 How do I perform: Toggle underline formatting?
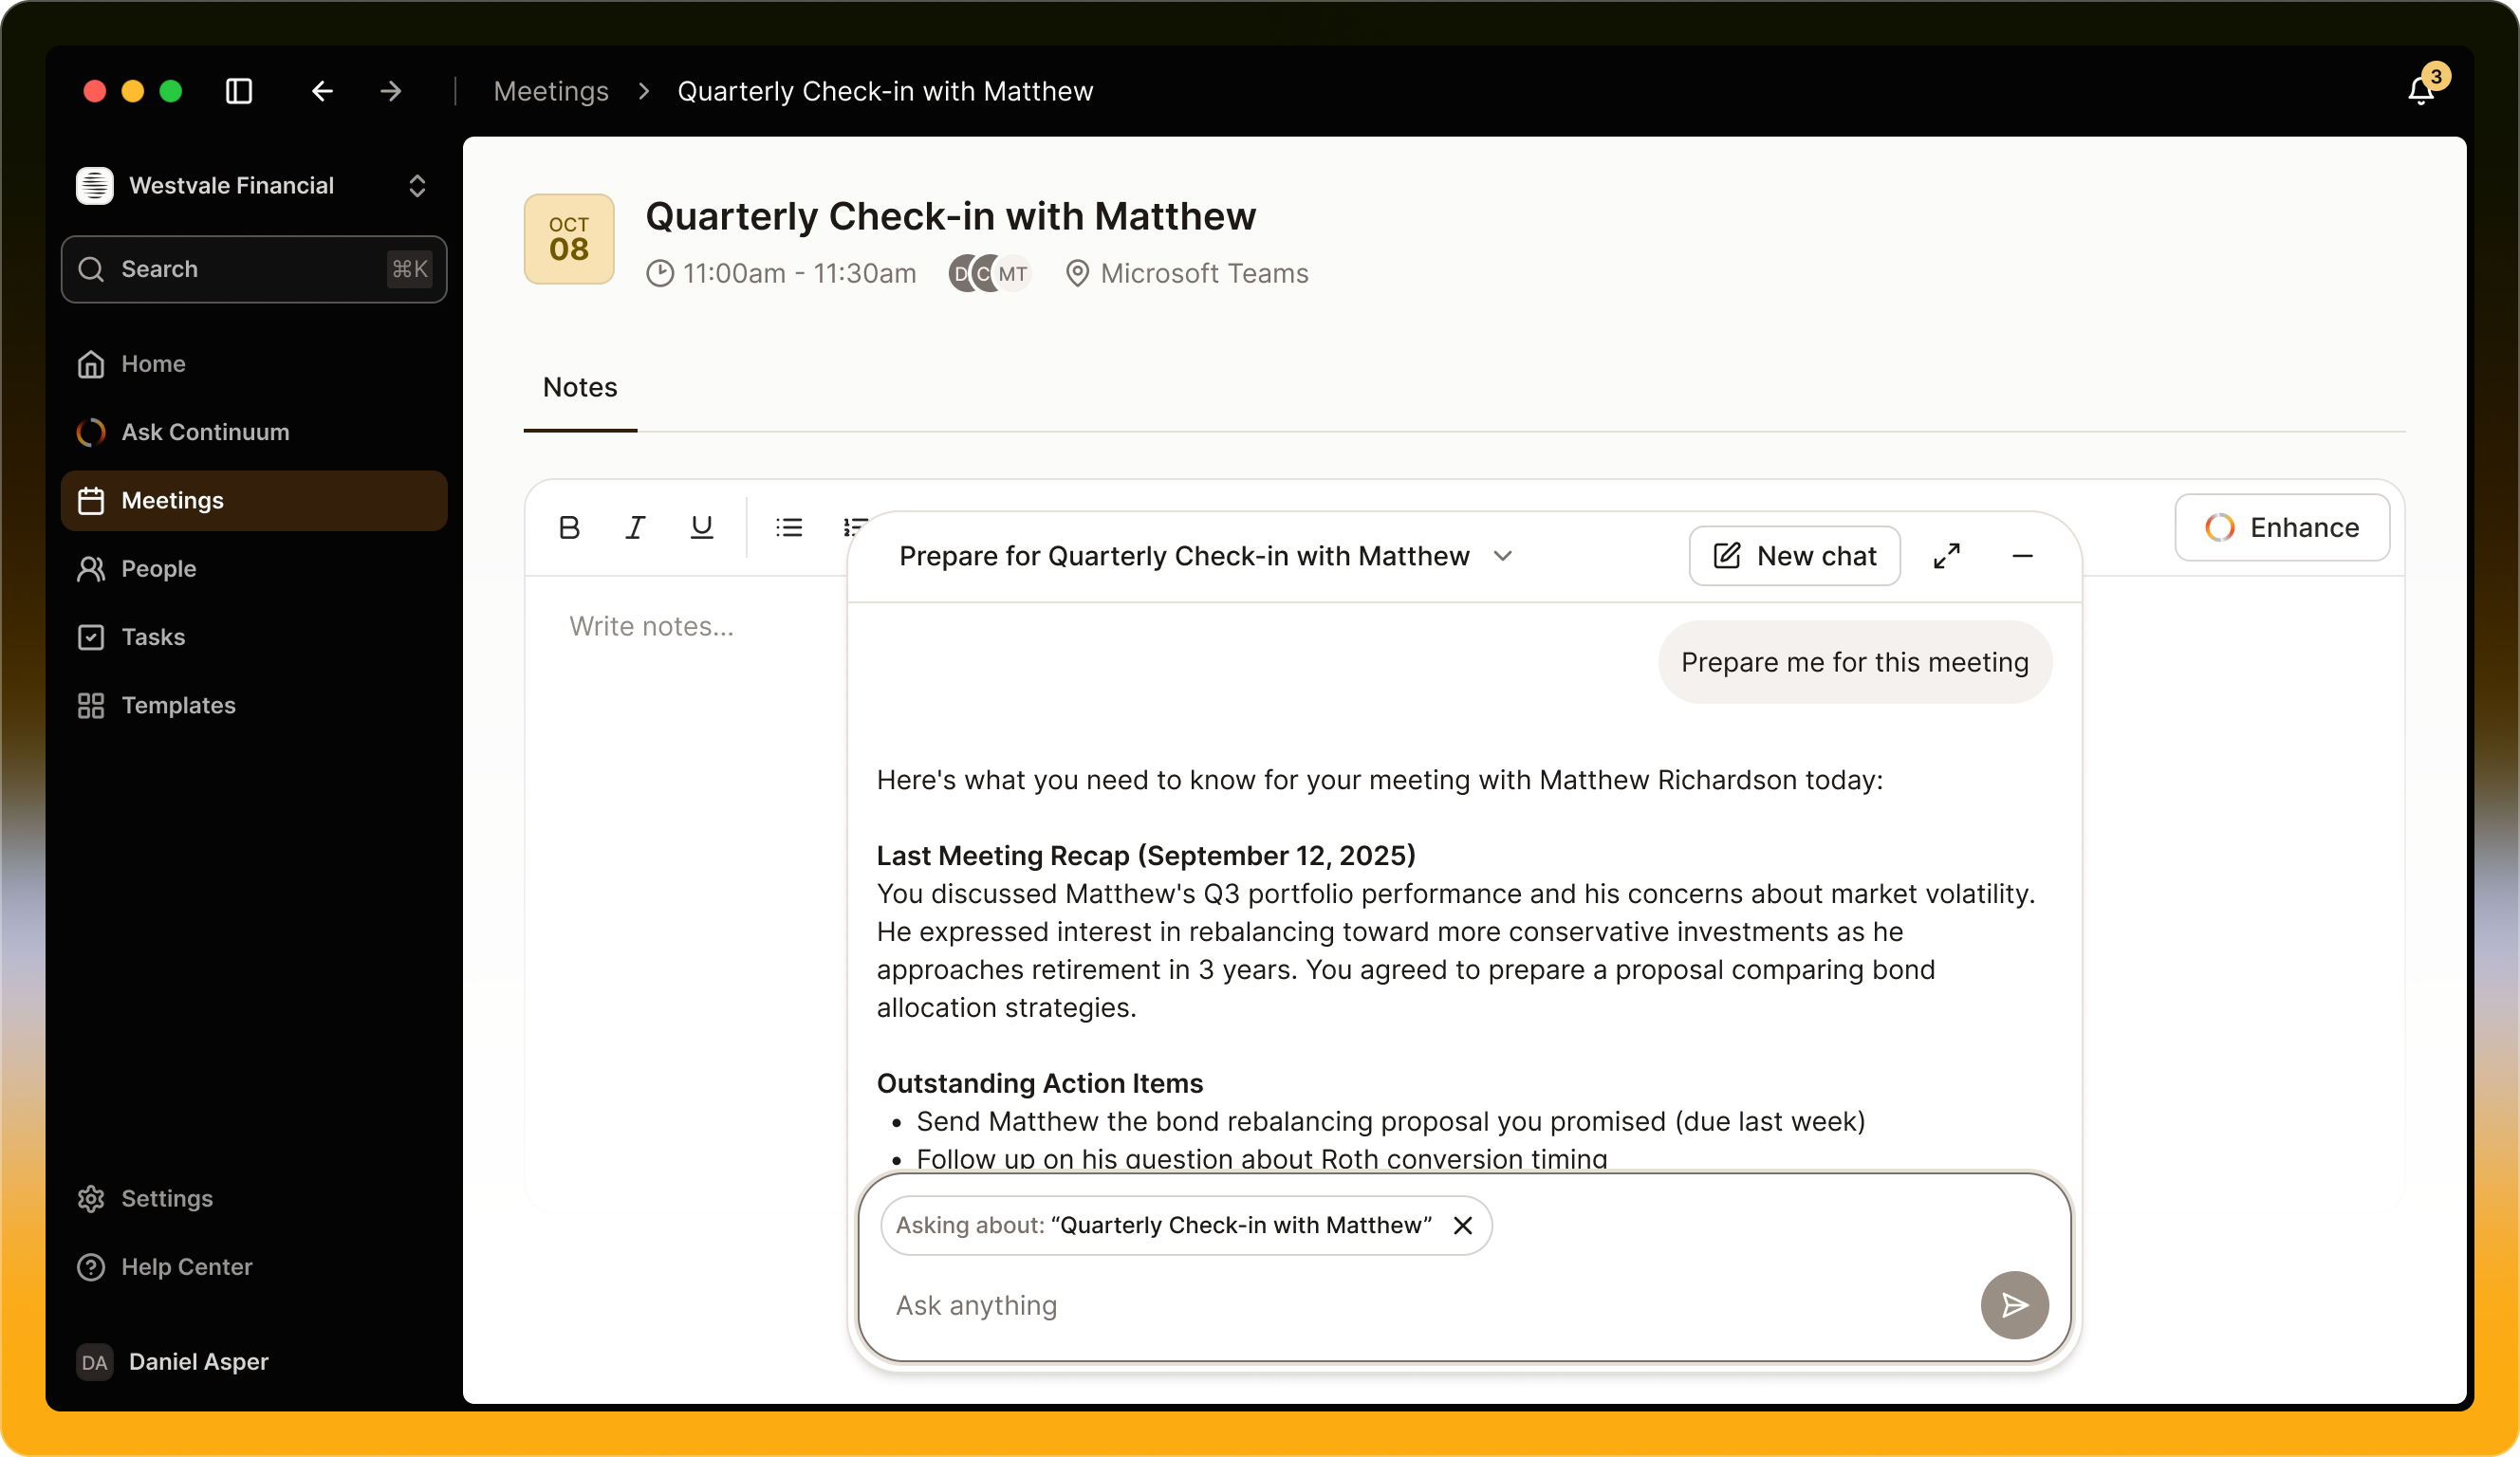click(702, 527)
